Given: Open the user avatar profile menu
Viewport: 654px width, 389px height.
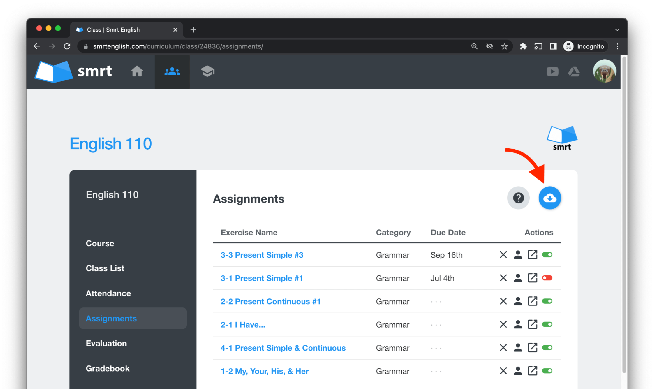Looking at the screenshot, I should [x=604, y=71].
